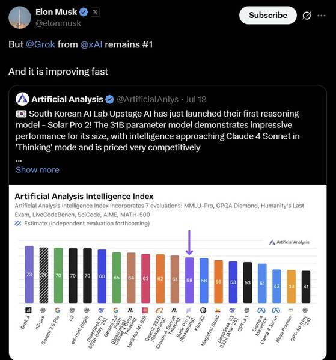Screen dimensions: 336x360
Task: Click the purple Solar Pro 2 bar
Action: (x=189, y=280)
